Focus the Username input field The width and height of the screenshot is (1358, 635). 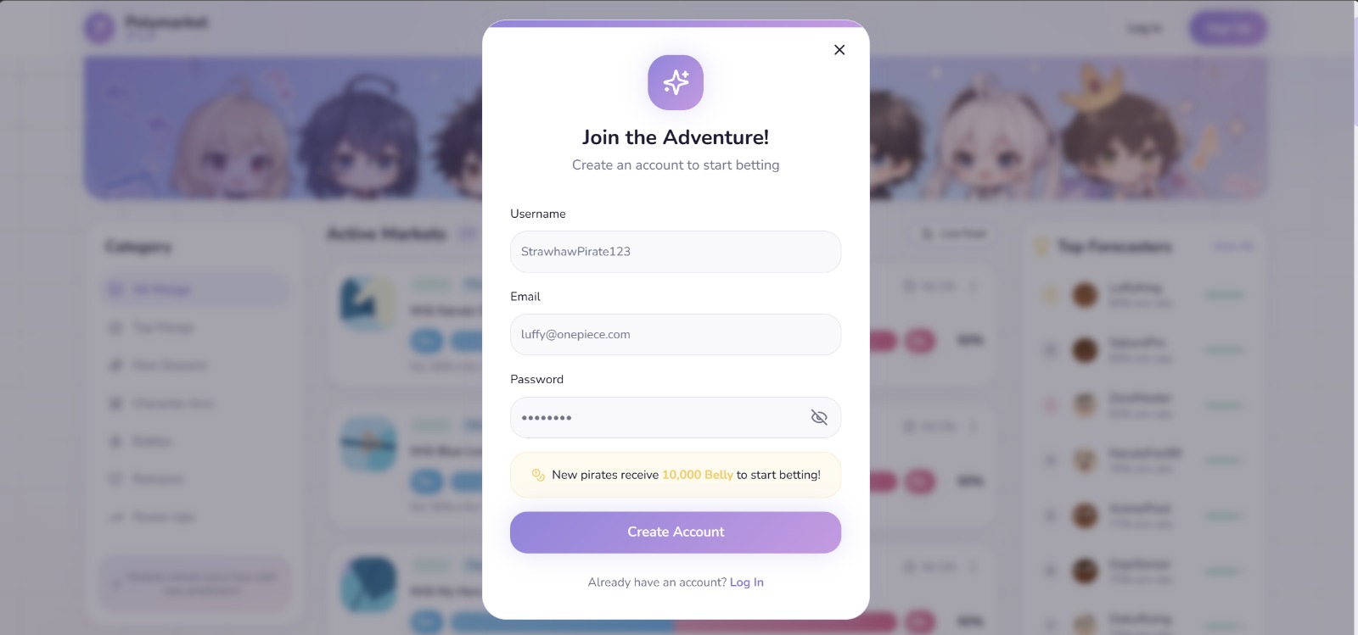676,252
